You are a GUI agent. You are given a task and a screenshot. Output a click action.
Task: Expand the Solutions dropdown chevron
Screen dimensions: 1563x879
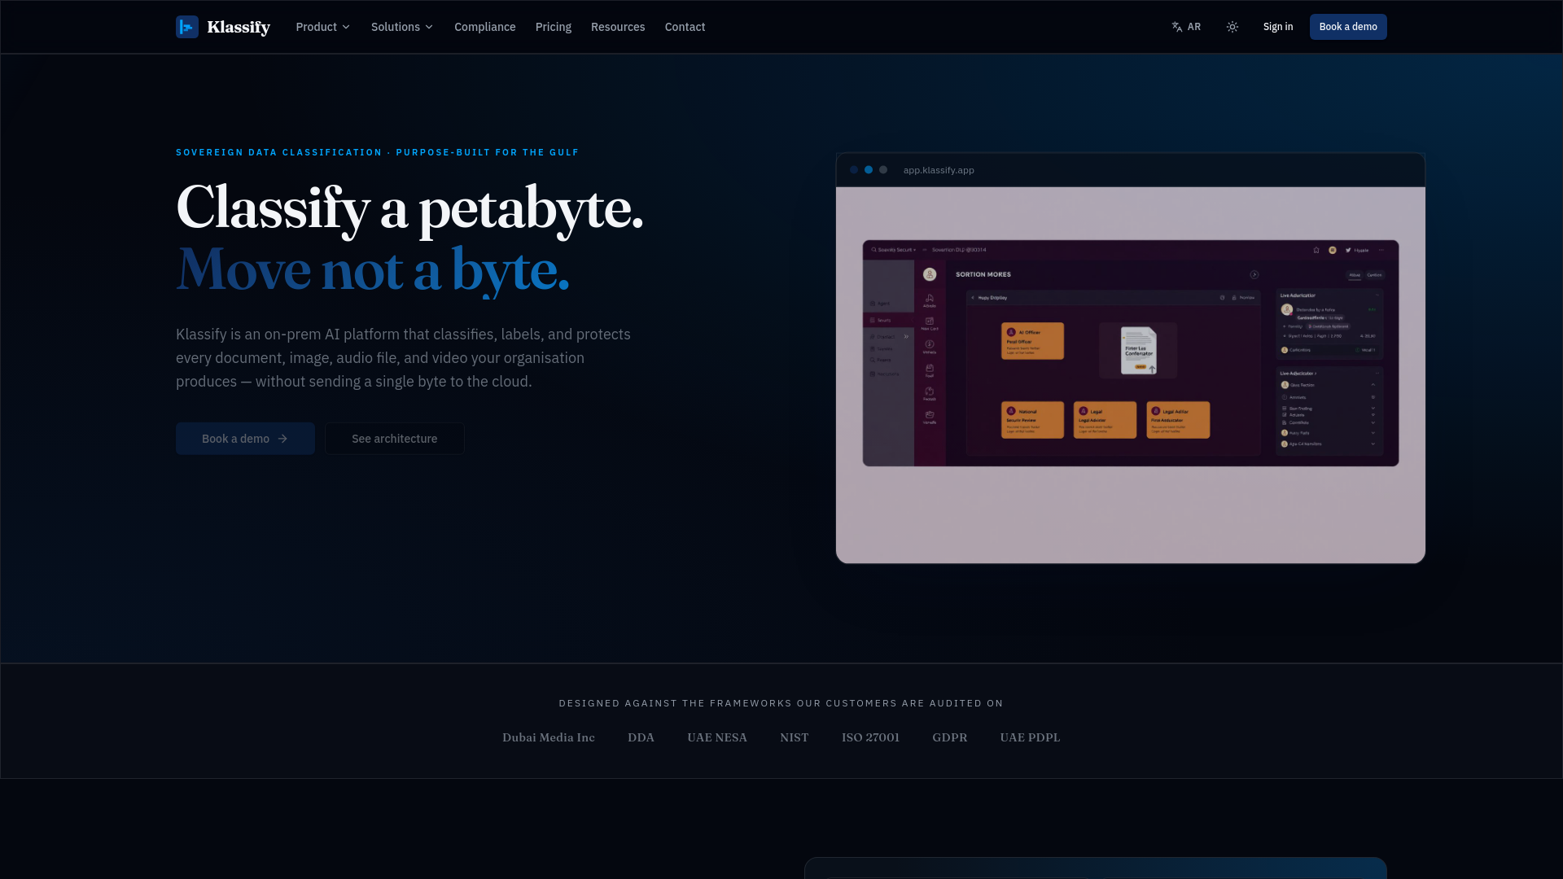[429, 27]
